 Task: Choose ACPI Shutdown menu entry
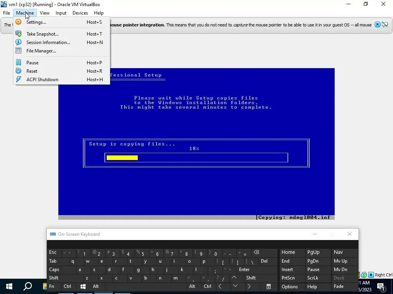pos(62,80)
